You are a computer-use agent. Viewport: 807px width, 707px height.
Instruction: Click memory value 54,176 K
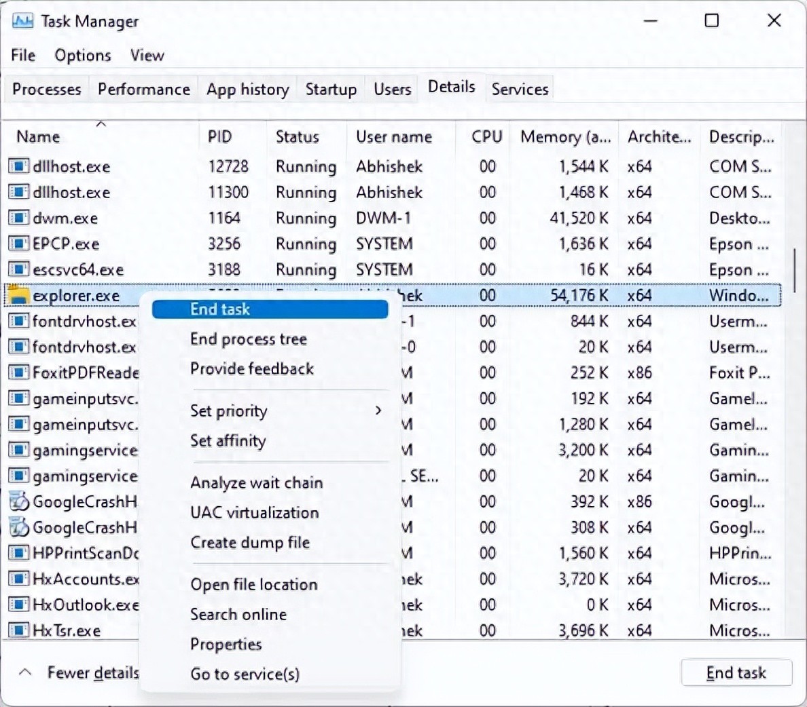coord(579,295)
